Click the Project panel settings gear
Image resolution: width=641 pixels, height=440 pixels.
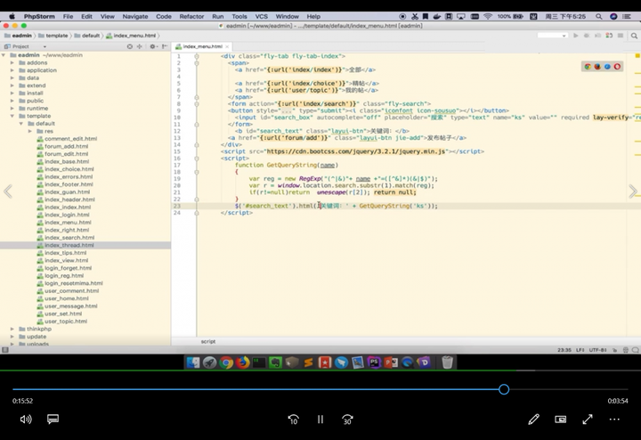pos(153,46)
